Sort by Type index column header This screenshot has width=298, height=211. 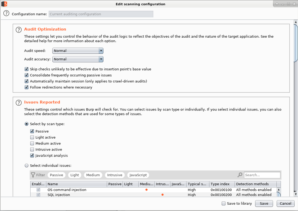point(222,184)
